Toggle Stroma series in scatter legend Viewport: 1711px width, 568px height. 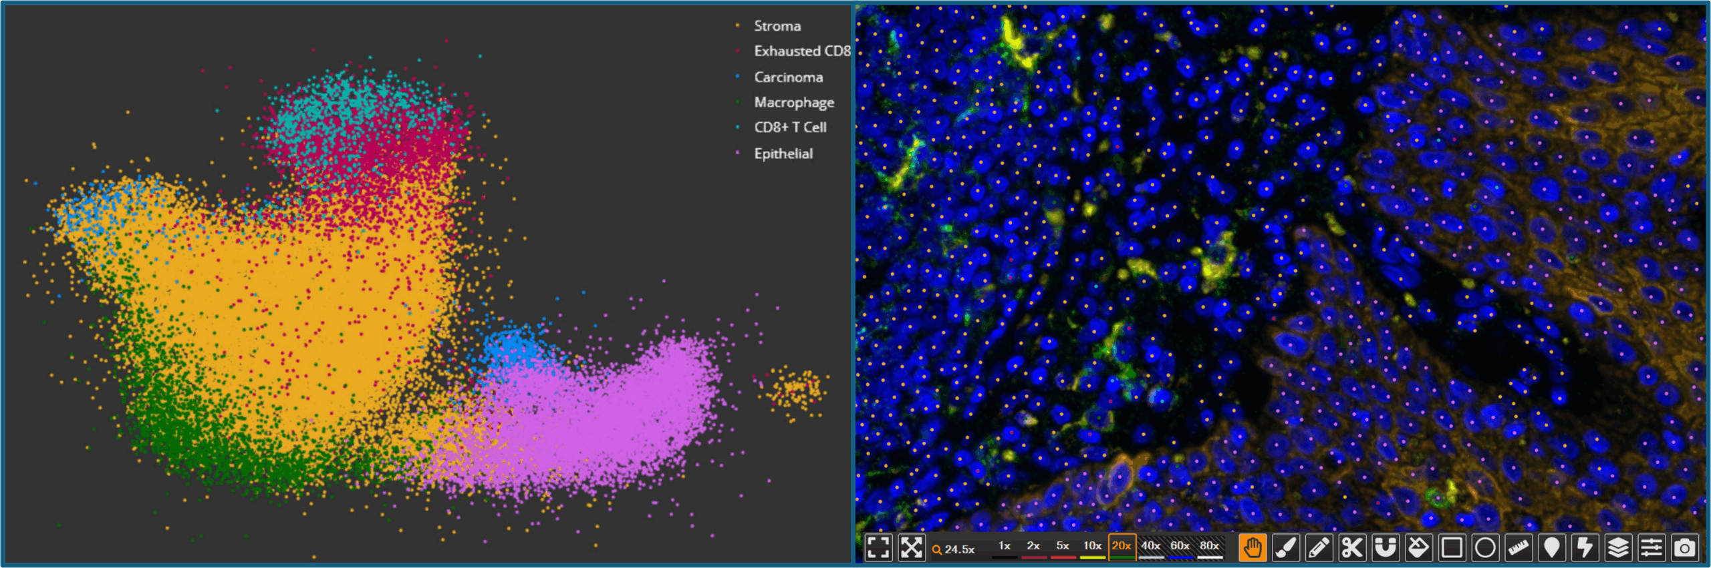[769, 26]
